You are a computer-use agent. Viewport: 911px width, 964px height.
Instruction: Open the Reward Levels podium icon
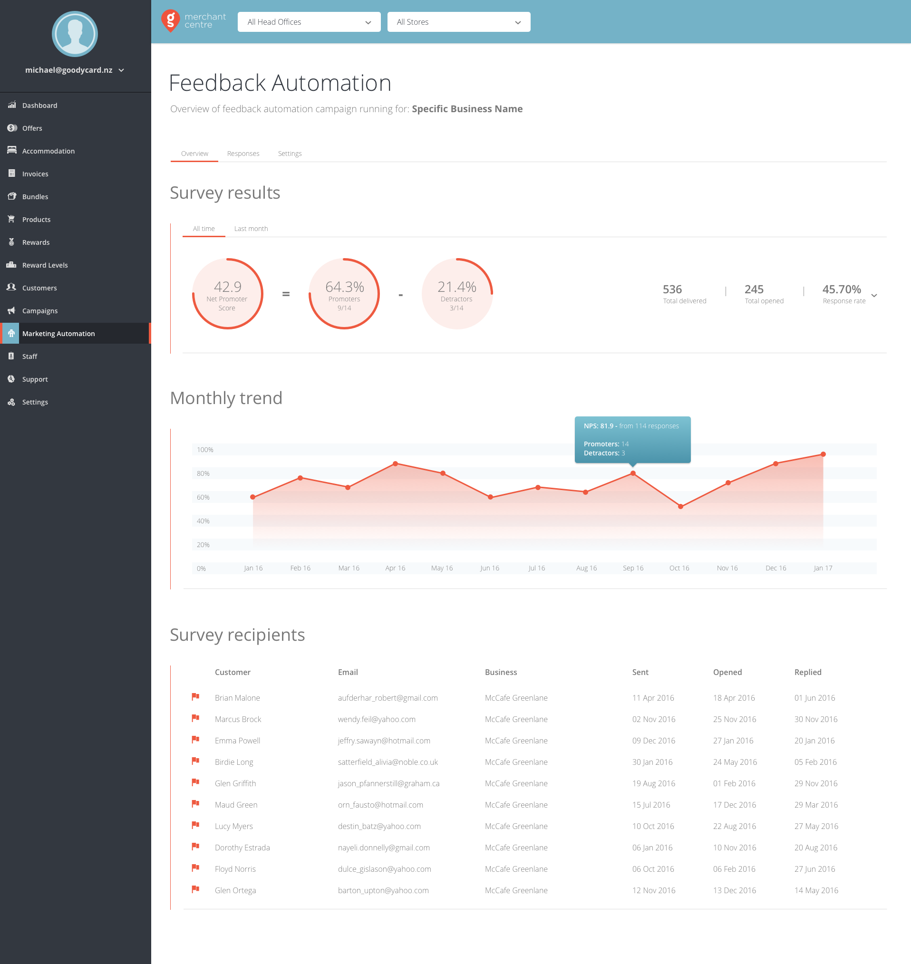coord(12,265)
